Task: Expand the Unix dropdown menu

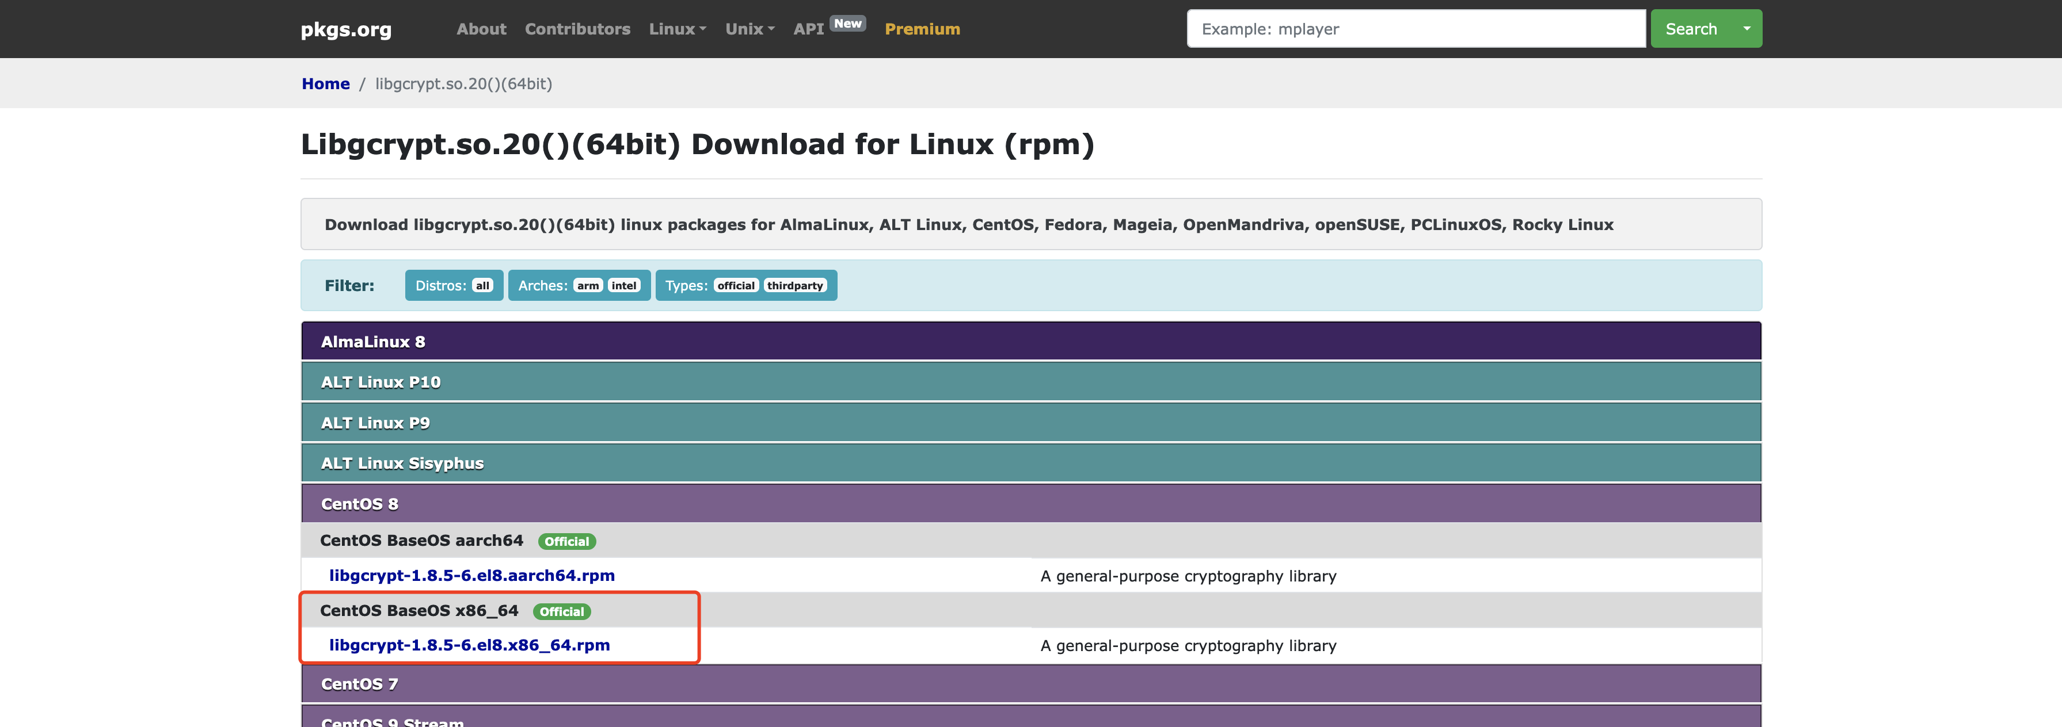Action: coord(750,29)
